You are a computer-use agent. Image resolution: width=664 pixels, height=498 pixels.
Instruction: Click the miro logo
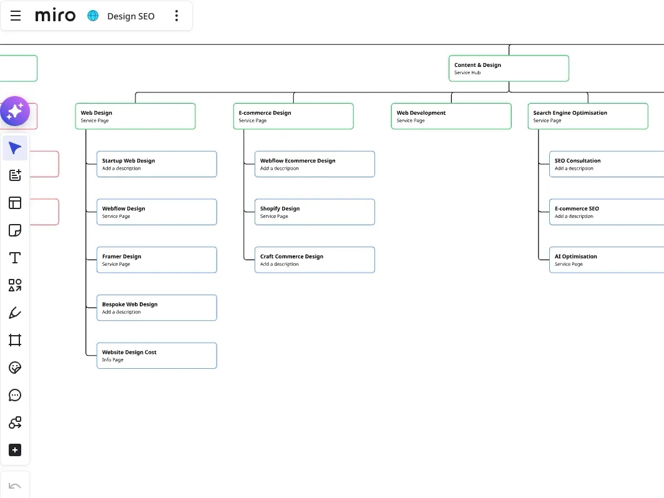pyautogui.click(x=55, y=16)
